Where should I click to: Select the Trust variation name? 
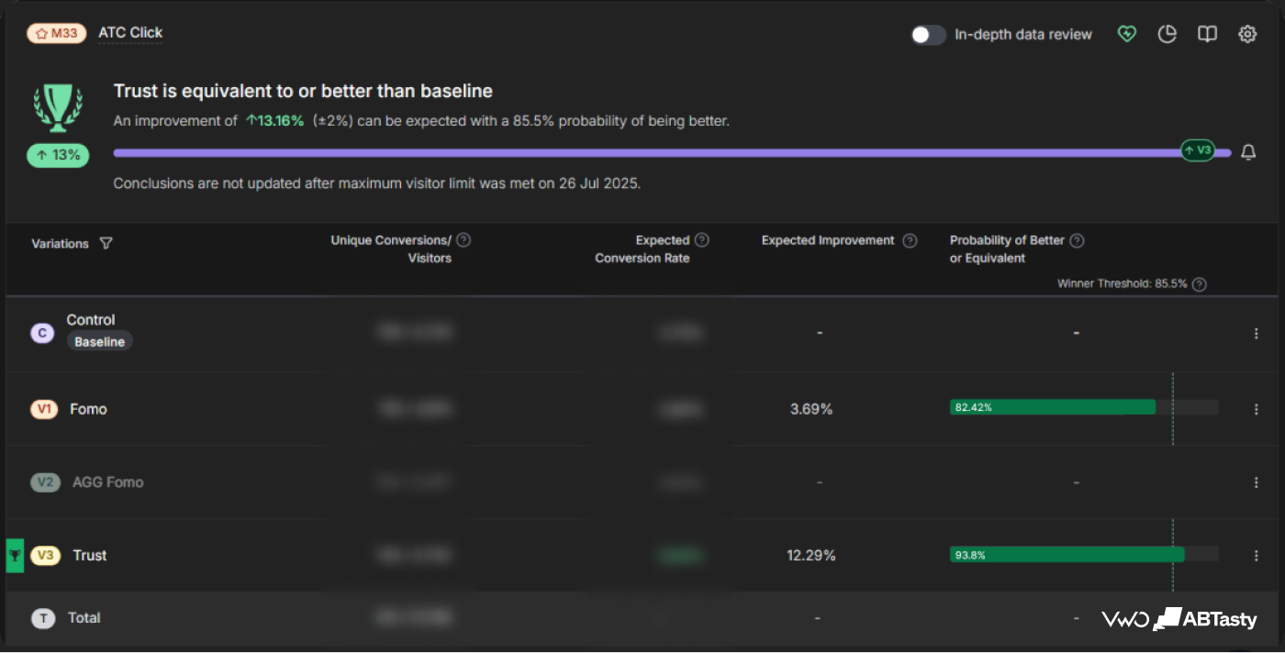click(x=90, y=556)
